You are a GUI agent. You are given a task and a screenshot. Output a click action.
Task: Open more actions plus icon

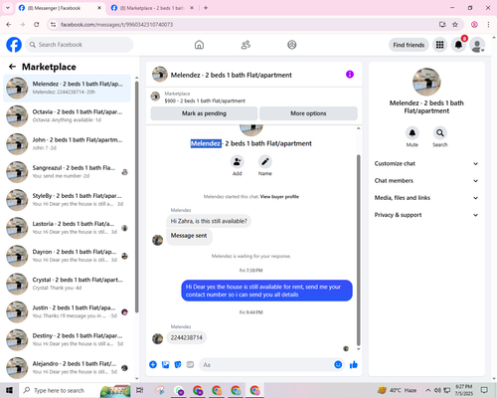coord(153,365)
